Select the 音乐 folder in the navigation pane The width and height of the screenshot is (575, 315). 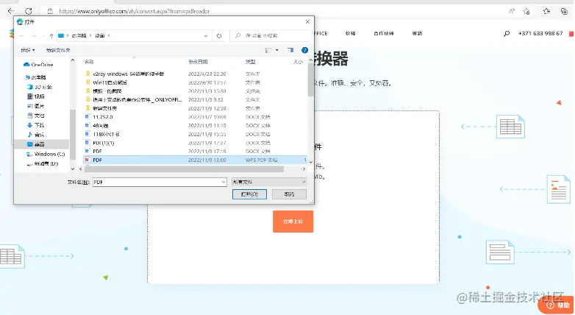pos(36,135)
